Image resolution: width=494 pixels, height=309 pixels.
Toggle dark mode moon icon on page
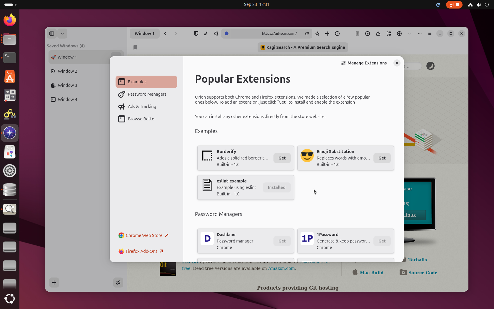pyautogui.click(x=430, y=66)
